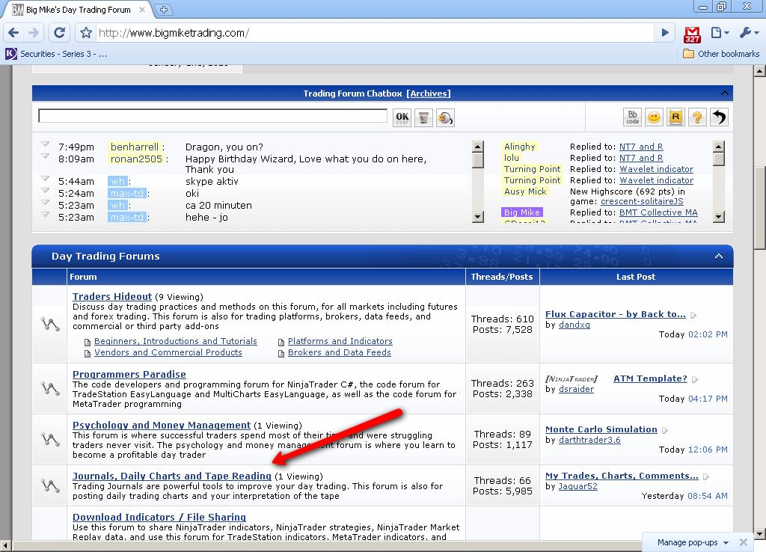This screenshot has width=766, height=552.
Task: Click the black curved arrow chatbox icon
Action: click(719, 117)
